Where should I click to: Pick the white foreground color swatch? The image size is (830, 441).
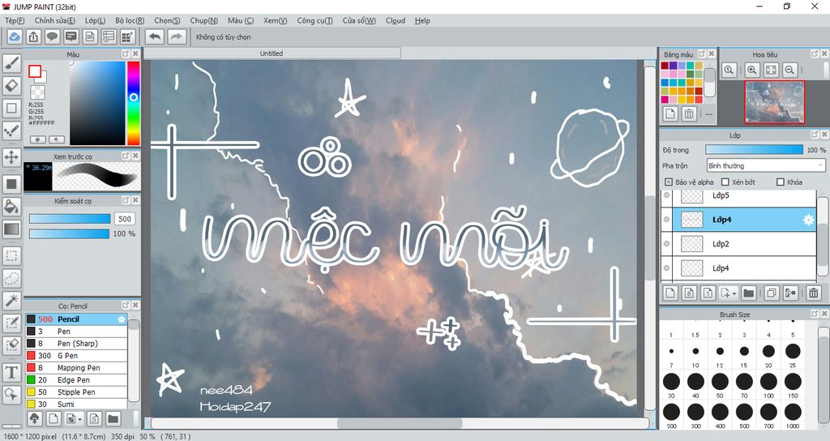35,71
